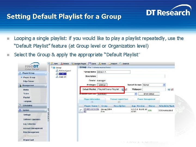Viewport: 196px width, 147px height.
Task: Click the Schedule/Spot column header
Action: (x=167, y=106)
